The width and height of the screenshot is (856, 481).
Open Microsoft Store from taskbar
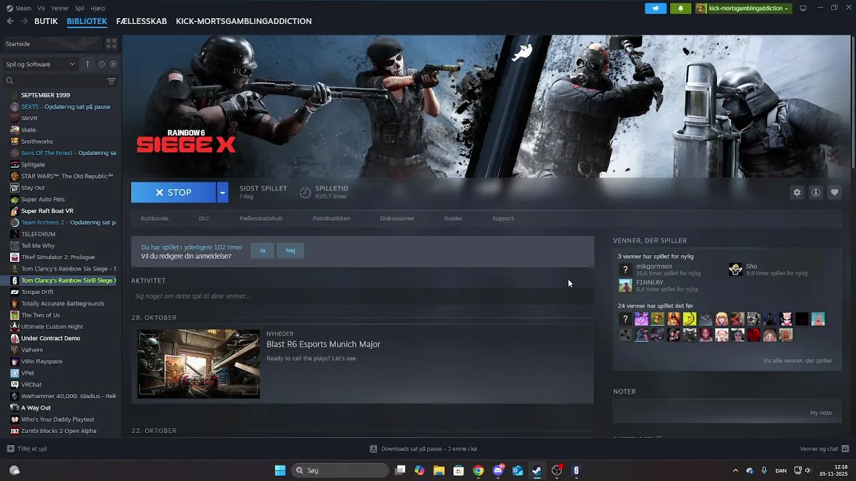(459, 470)
